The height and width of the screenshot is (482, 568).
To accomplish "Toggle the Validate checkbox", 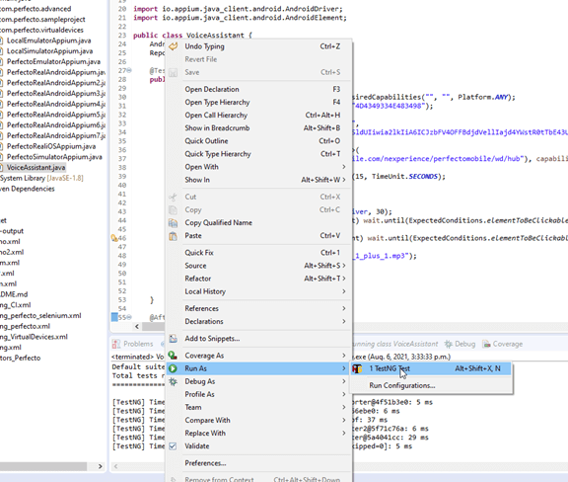I will tap(173, 446).
